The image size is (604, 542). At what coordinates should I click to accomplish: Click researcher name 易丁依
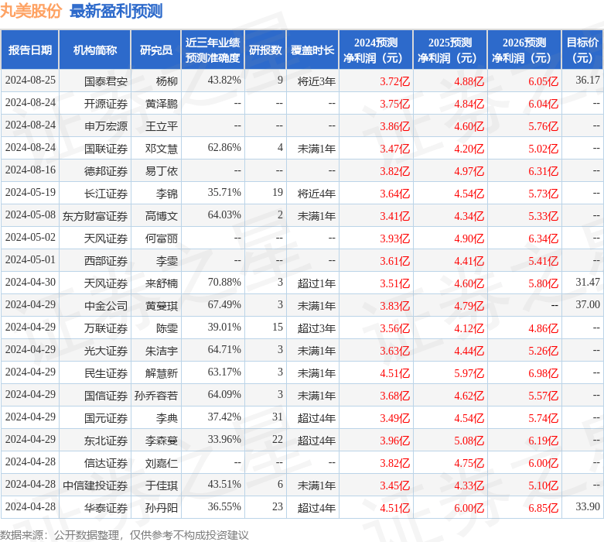[162, 170]
